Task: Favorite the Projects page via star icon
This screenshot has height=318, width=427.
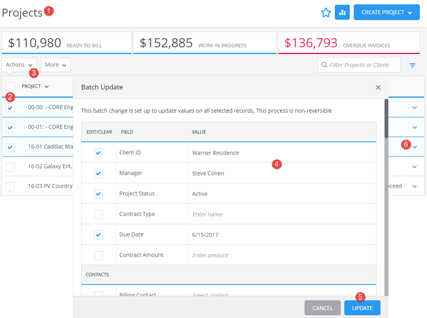Action: pos(326,12)
